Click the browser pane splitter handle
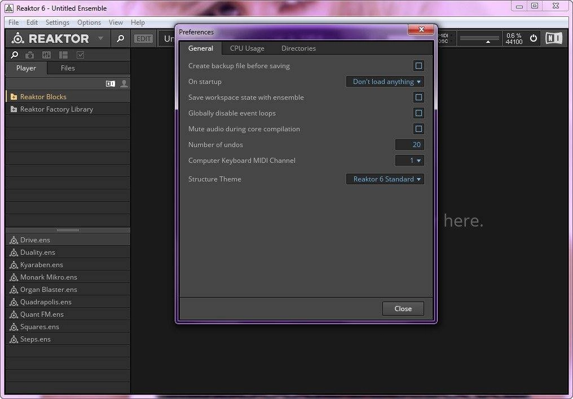The image size is (573, 399). tap(68, 230)
